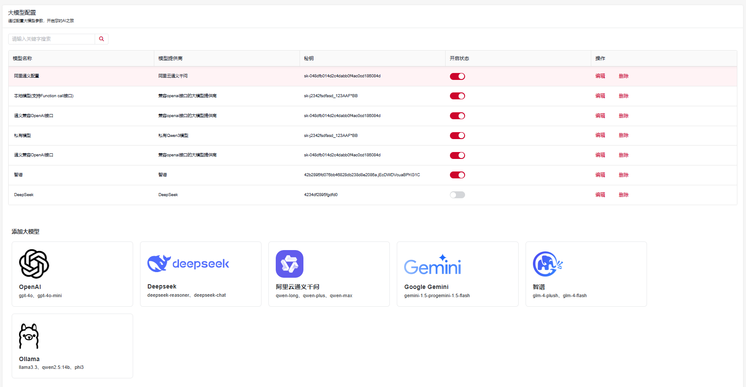Screen dimensions: 746x387
Task: Delete the 智谱 model entry
Action: 623,175
